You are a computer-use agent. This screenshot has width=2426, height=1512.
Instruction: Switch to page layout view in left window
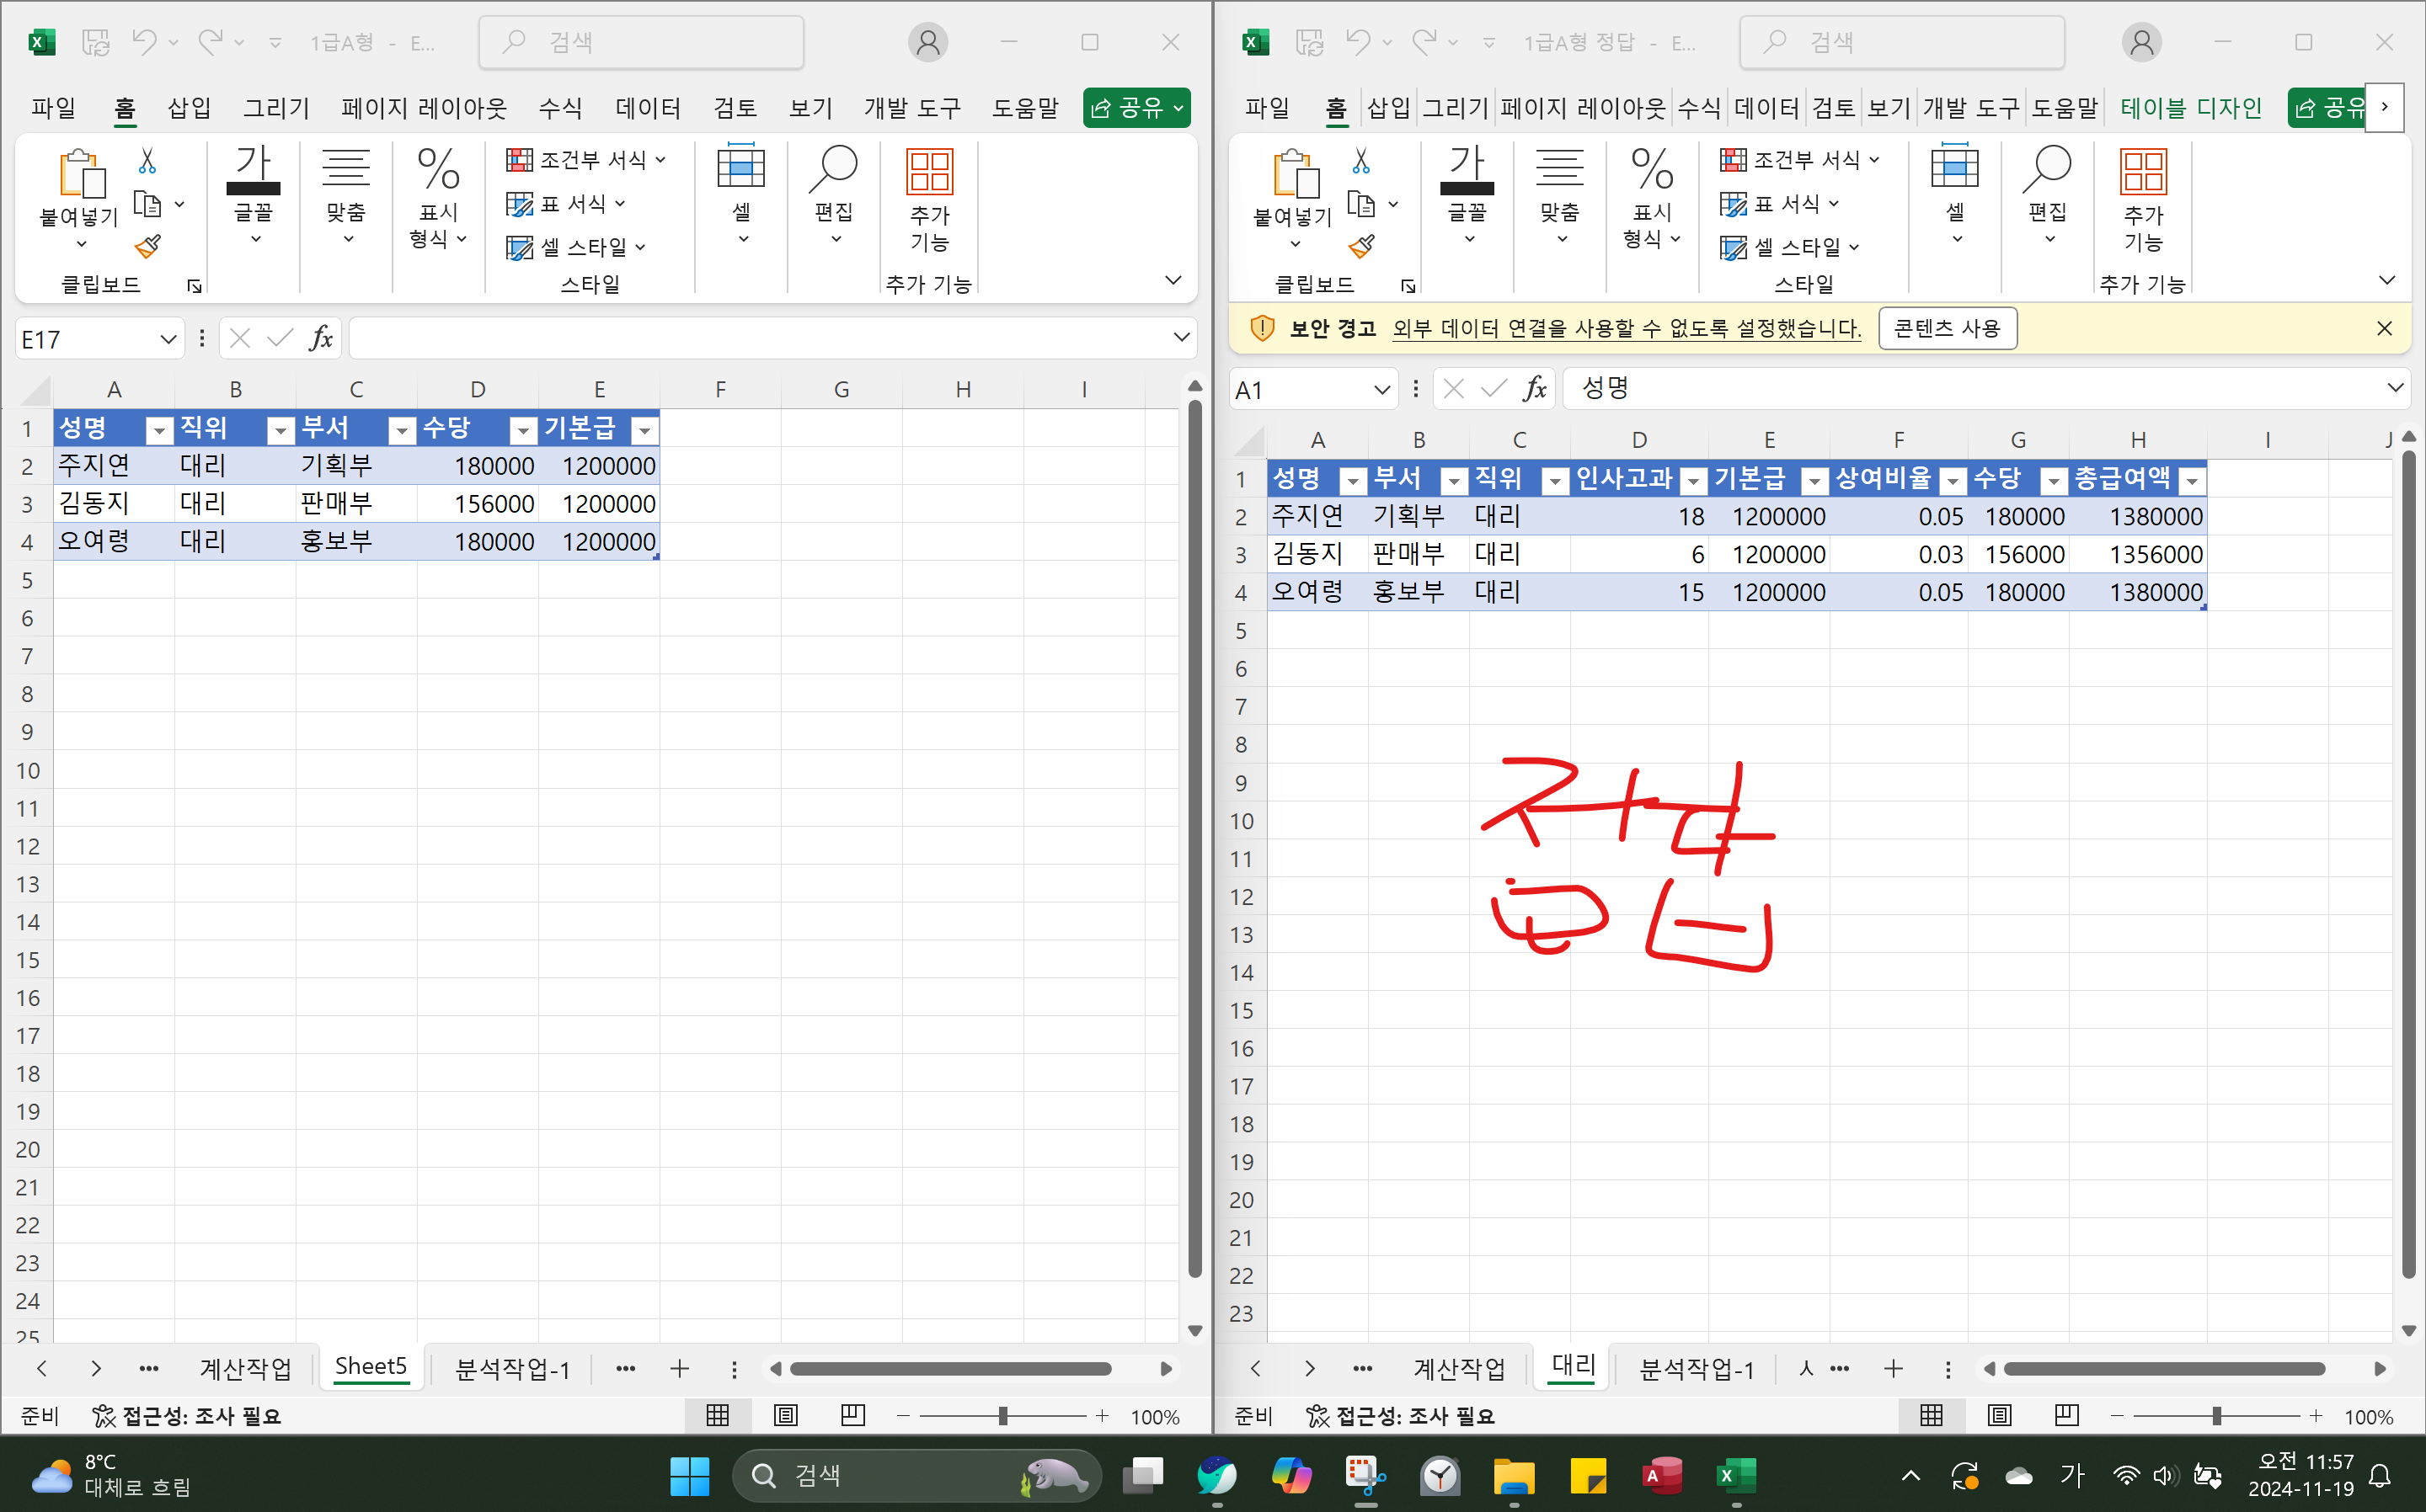tap(785, 1415)
